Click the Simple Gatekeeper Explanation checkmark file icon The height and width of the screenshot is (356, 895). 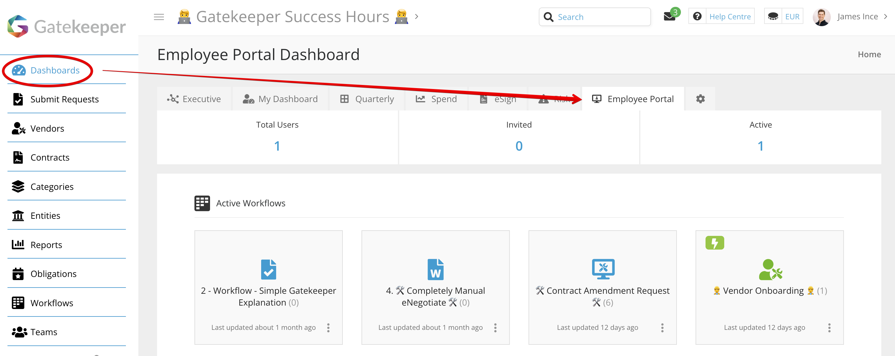[269, 269]
